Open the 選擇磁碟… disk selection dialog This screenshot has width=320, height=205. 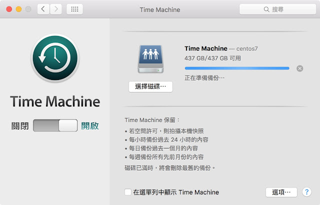click(x=150, y=86)
